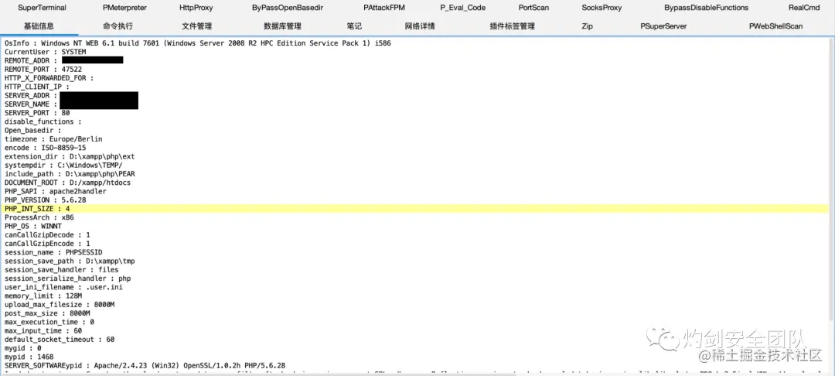The width and height of the screenshot is (835, 376).
Task: Click the upload_max_filesize : 8000M line
Action: 60,305
